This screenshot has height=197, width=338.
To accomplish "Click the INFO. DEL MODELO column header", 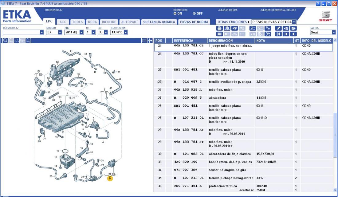I will pos(317,41).
